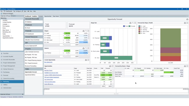Viewport: 189px width, 106px height.
Task: Collapse the Accounts Receivable dashboard group
Action: [34, 19]
